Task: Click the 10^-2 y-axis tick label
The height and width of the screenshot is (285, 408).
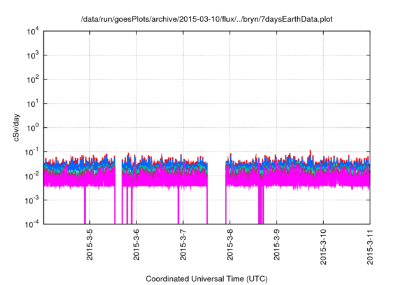Action: [x=32, y=176]
